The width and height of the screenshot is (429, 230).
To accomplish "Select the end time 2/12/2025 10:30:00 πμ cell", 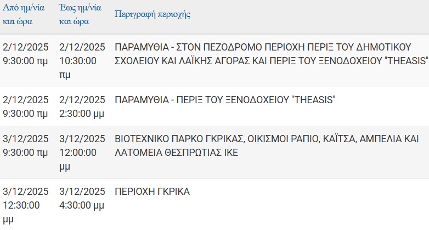I will pyautogui.click(x=81, y=60).
